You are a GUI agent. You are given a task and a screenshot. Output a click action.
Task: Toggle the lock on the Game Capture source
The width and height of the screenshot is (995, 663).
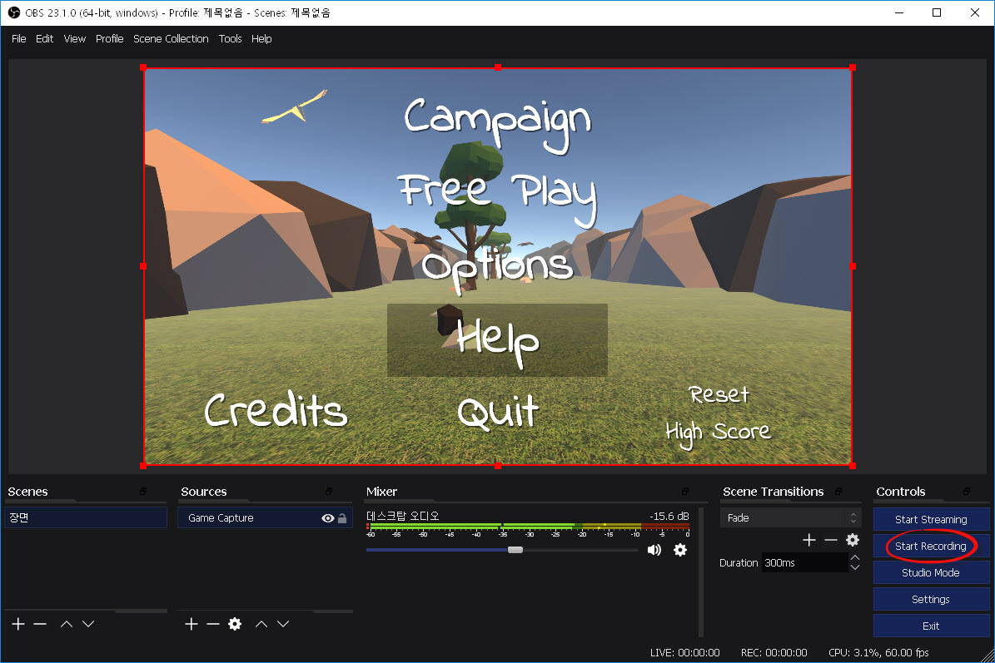pos(343,518)
